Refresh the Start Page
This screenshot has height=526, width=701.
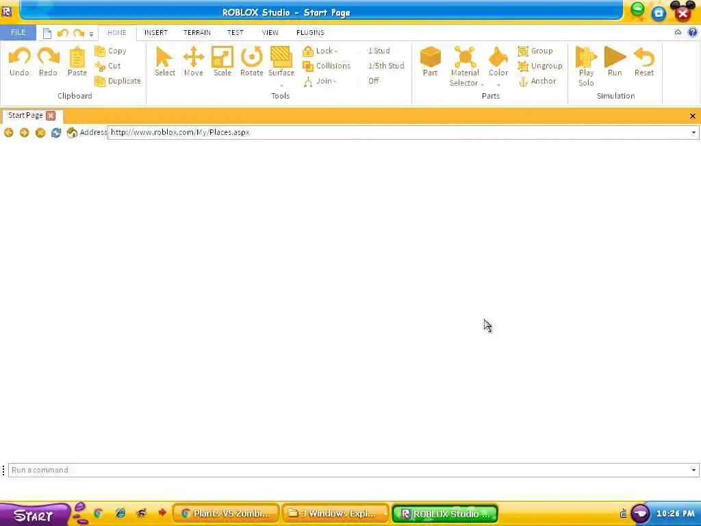[56, 133]
